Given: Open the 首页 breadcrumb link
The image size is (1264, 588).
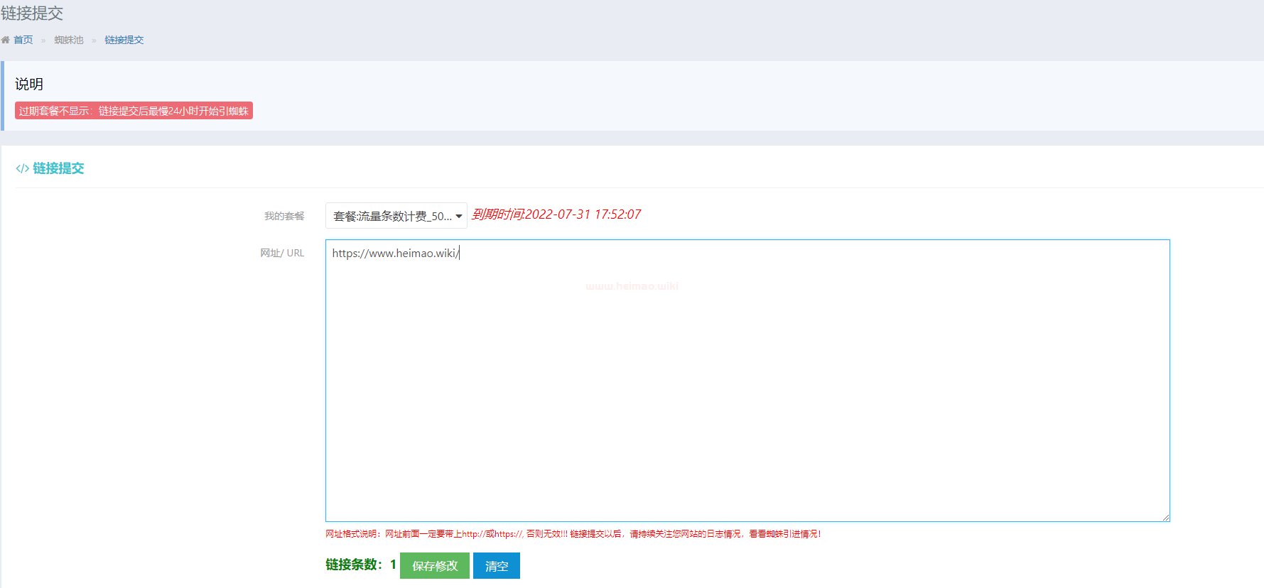Looking at the screenshot, I should click(23, 40).
